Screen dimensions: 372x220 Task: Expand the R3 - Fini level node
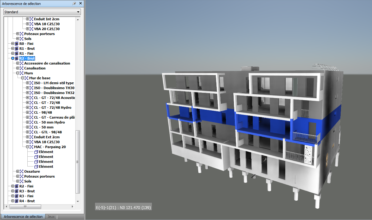pyautogui.click(x=13, y=196)
